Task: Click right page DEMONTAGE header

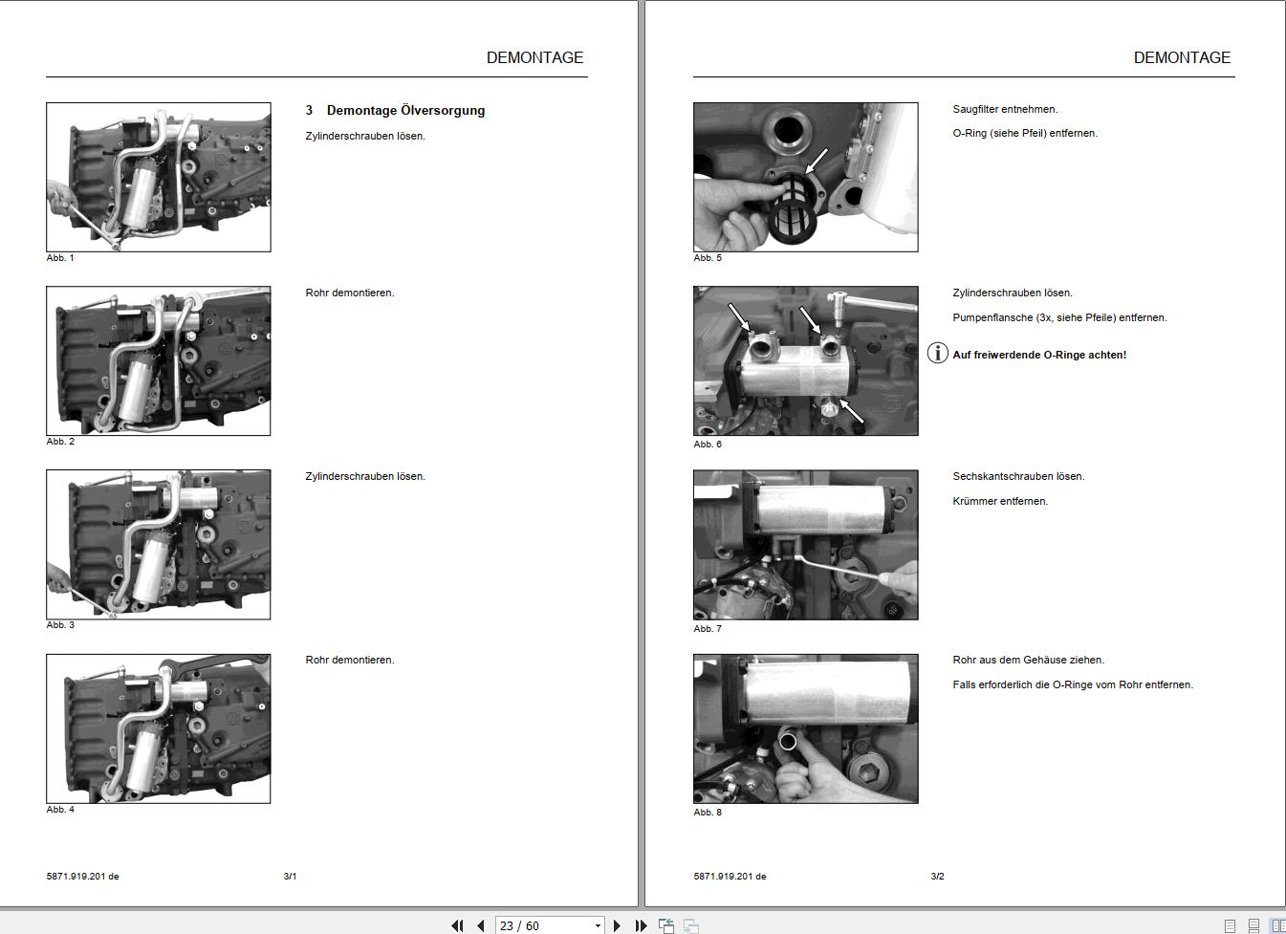Action: pyautogui.click(x=1182, y=57)
